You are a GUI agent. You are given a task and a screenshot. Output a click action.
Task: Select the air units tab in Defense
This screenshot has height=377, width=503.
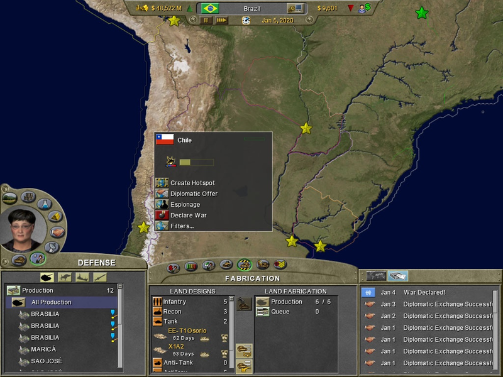[x=65, y=277]
